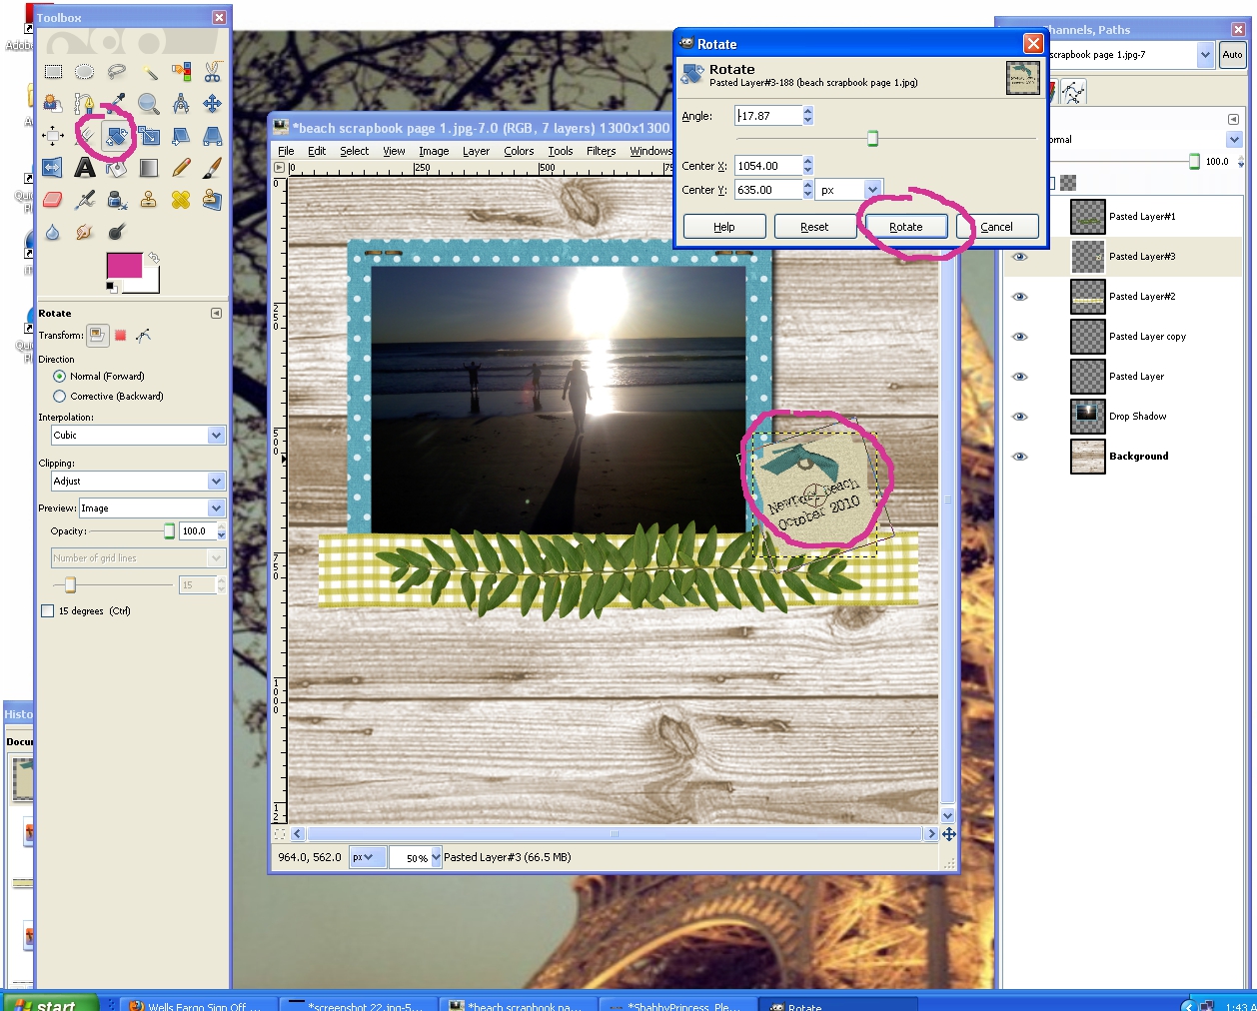1257x1011 pixels.
Task: Enable the 15 degrees constraint checkbox
Action: [x=47, y=610]
